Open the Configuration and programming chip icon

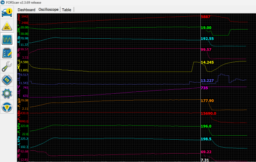8,80
